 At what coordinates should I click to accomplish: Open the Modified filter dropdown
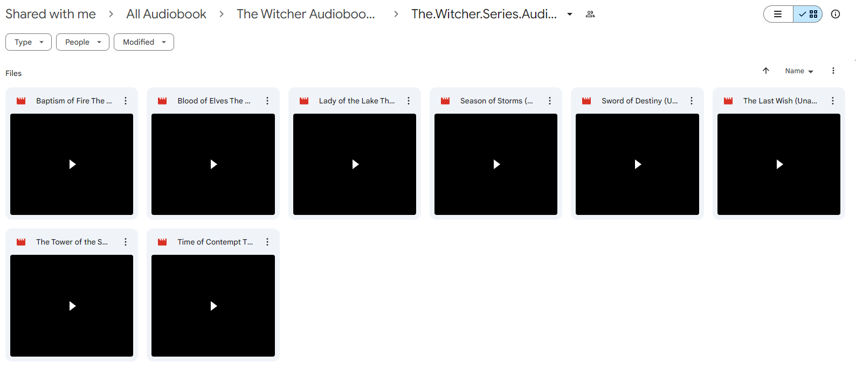144,42
